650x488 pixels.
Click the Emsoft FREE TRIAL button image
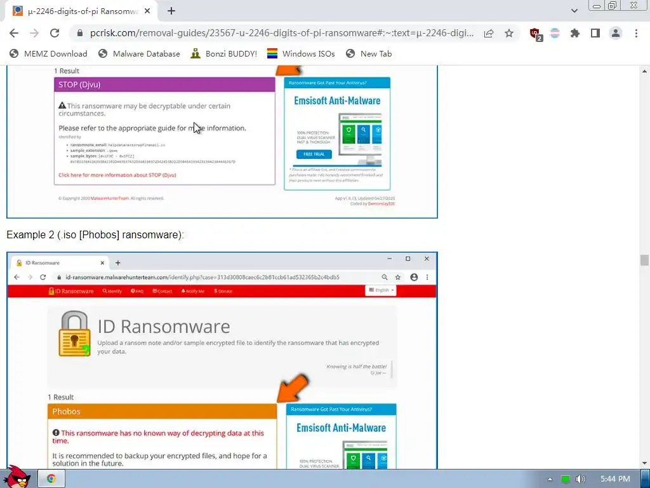click(x=314, y=154)
